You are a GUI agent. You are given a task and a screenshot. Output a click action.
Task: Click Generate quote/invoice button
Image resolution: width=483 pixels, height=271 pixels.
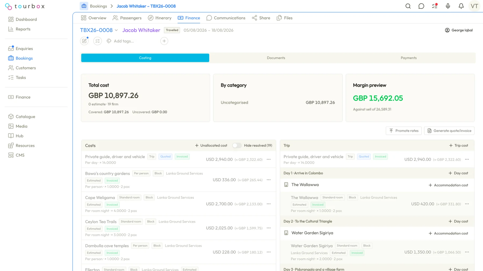coord(449,131)
